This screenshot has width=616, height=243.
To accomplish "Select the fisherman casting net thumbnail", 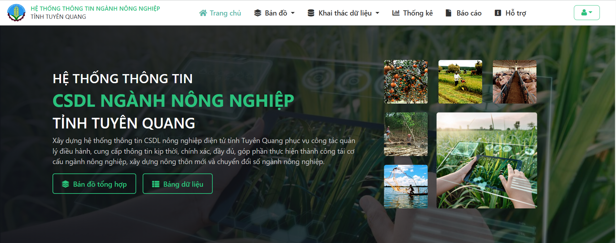I will coord(406,186).
